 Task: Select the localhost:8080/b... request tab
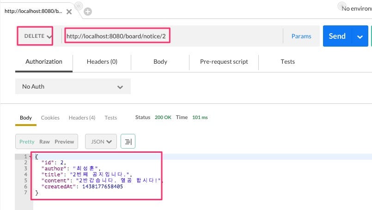pos(33,11)
